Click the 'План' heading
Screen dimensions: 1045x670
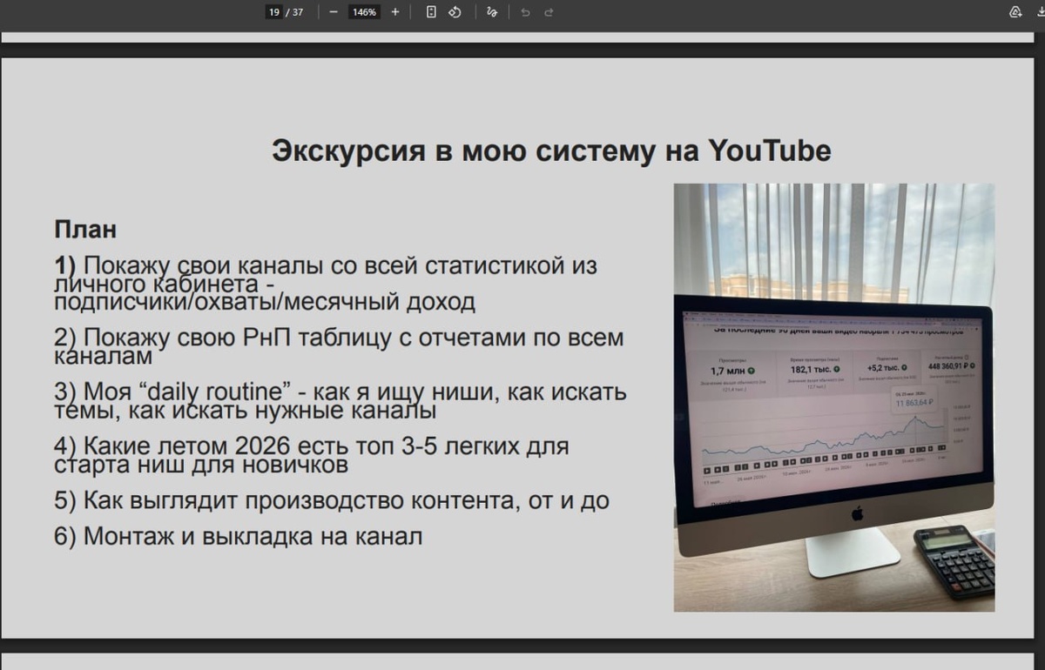point(85,230)
